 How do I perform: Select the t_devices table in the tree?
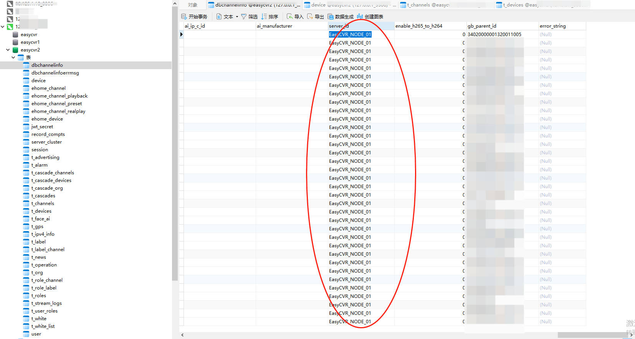pyautogui.click(x=41, y=211)
